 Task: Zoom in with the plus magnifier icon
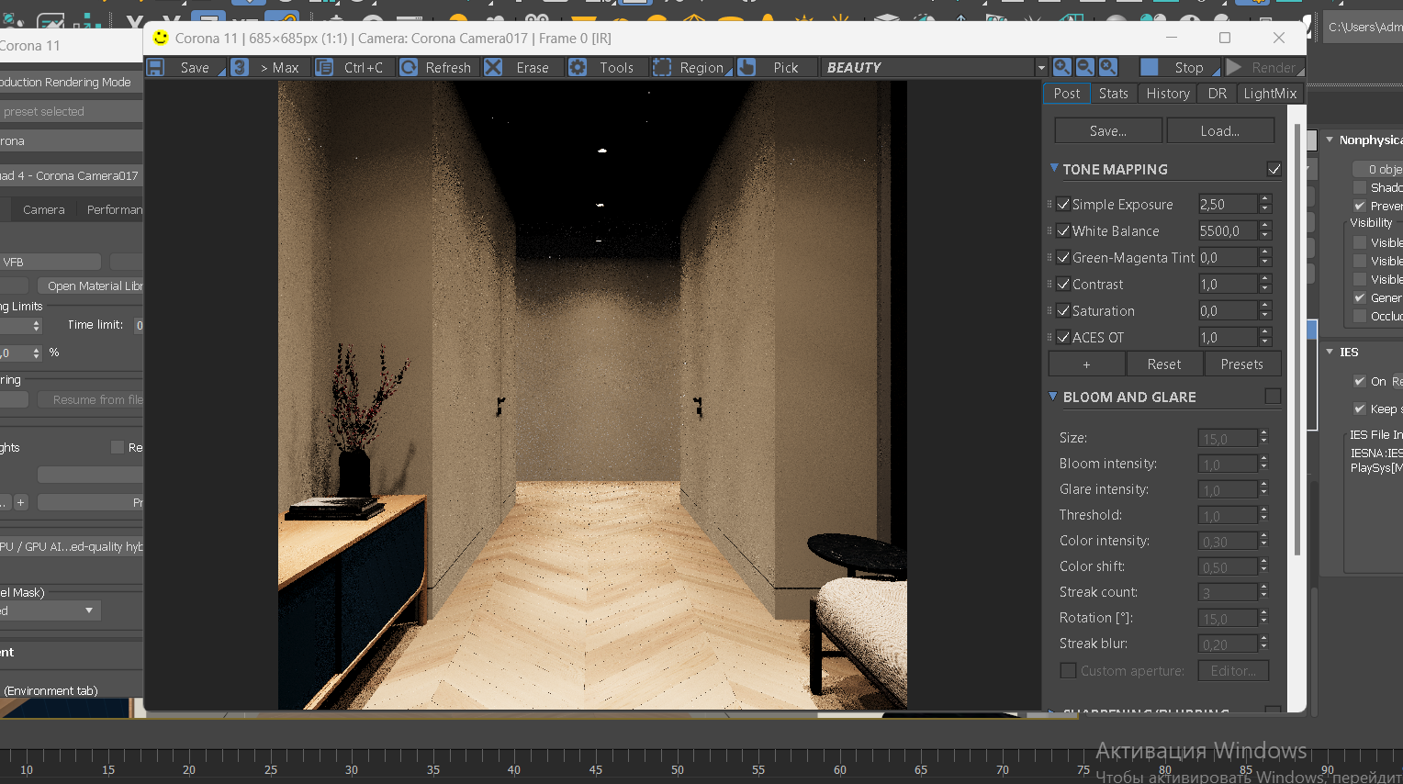pos(1062,67)
